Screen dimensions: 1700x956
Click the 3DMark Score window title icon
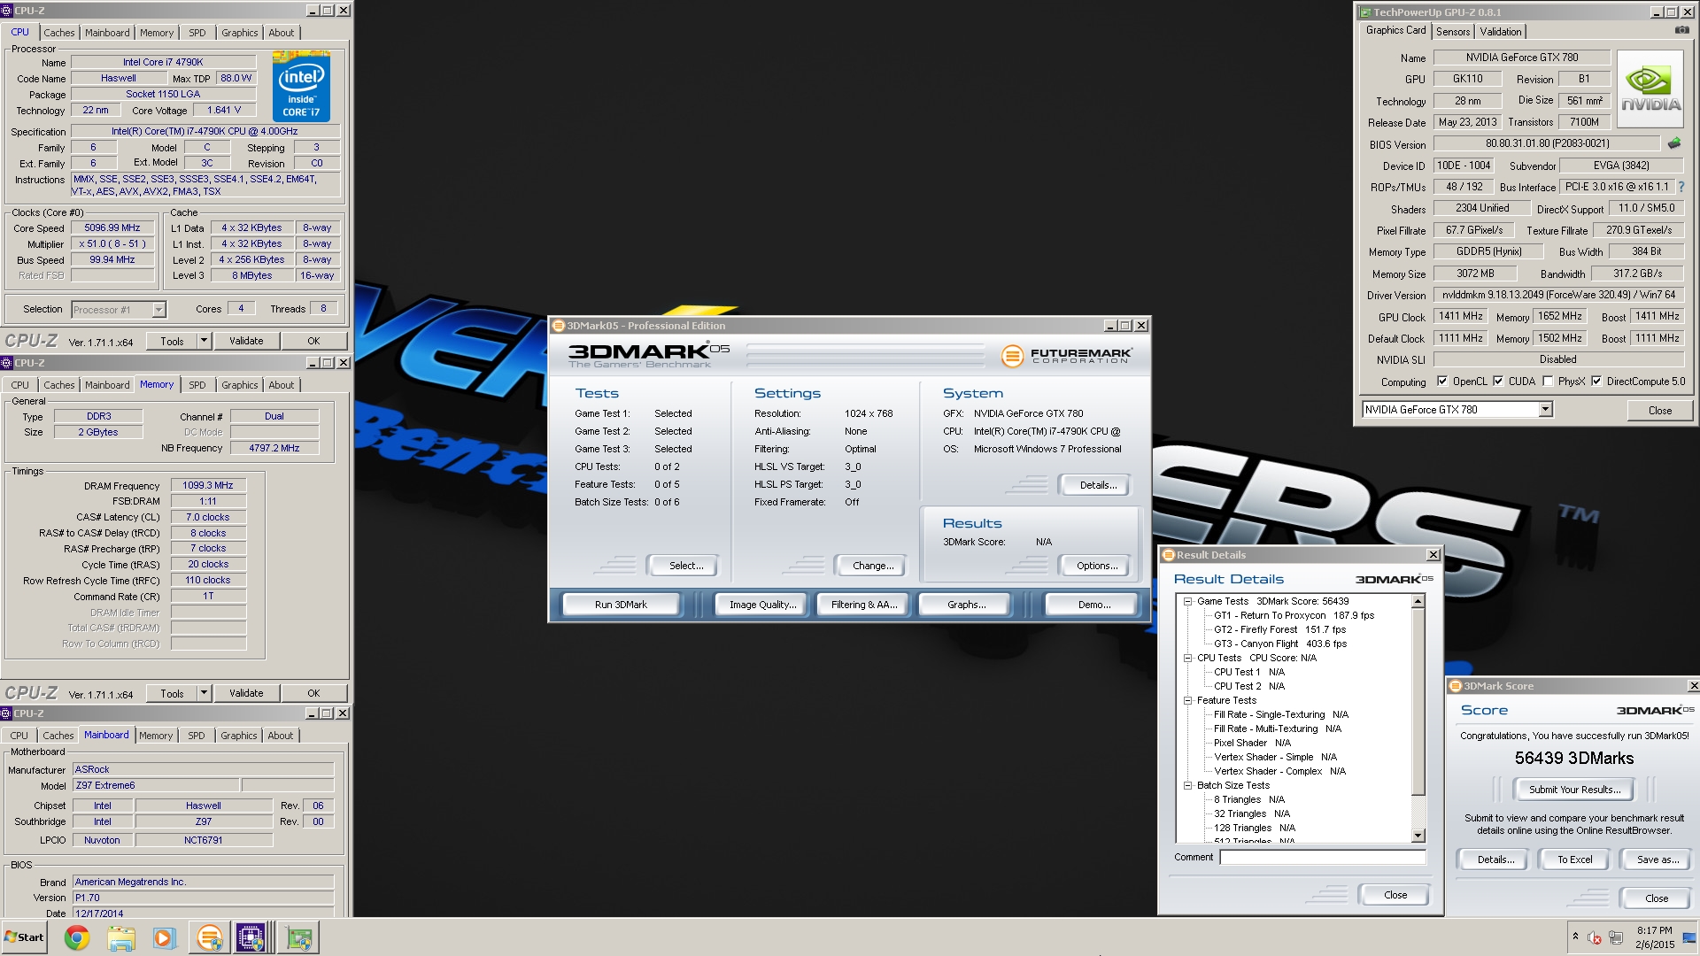tap(1456, 686)
